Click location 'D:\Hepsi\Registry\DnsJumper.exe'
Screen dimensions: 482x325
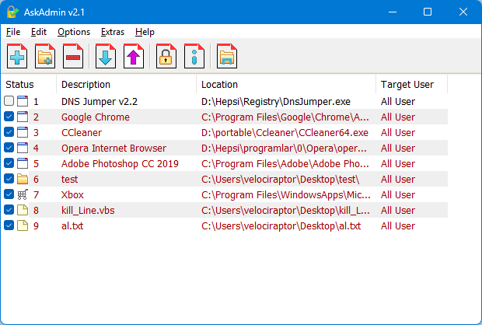tap(276, 102)
